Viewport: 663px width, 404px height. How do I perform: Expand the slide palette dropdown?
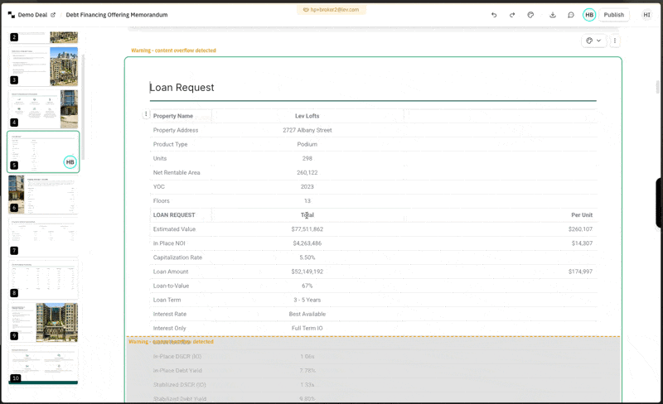point(593,41)
